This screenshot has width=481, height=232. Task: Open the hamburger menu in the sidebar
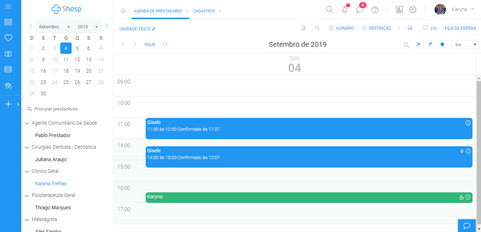click(8, 6)
